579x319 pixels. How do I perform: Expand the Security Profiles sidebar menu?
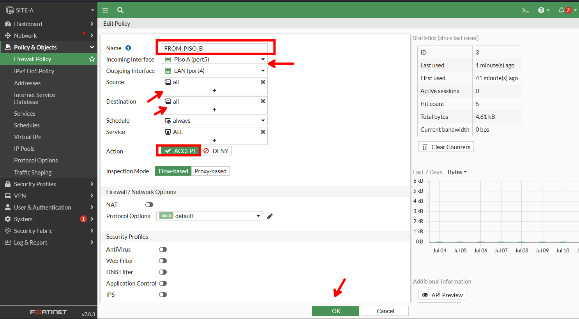(x=48, y=184)
